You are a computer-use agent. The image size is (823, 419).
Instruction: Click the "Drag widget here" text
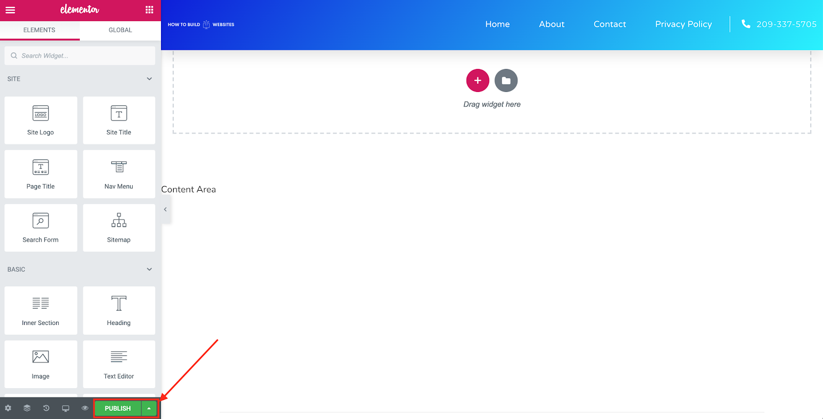pyautogui.click(x=492, y=104)
